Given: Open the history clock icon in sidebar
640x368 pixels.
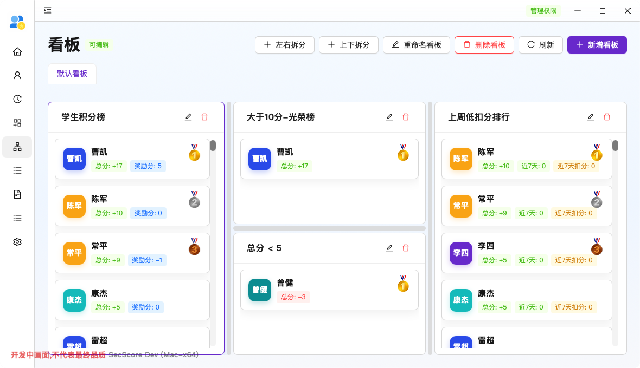Looking at the screenshot, I should [17, 99].
